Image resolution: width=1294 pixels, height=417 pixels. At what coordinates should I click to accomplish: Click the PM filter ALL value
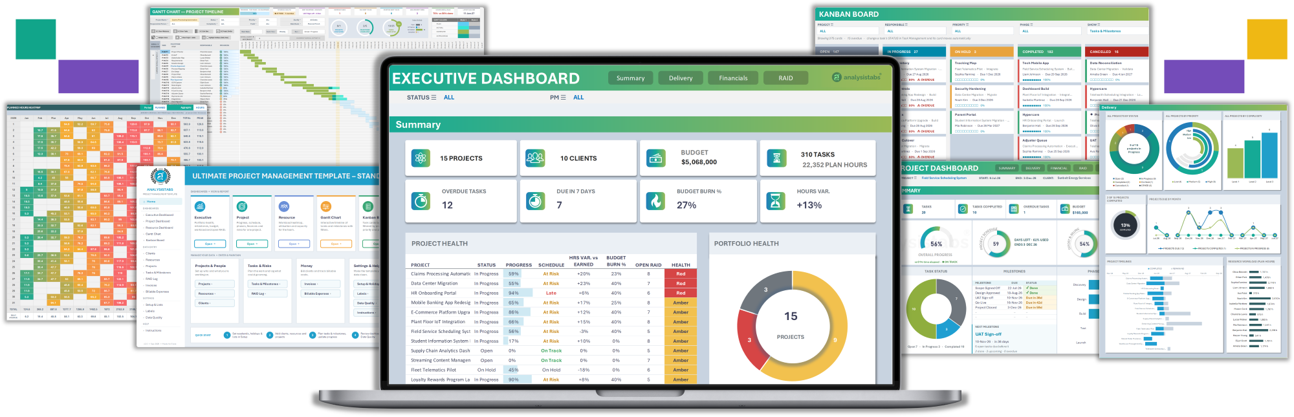coord(578,98)
